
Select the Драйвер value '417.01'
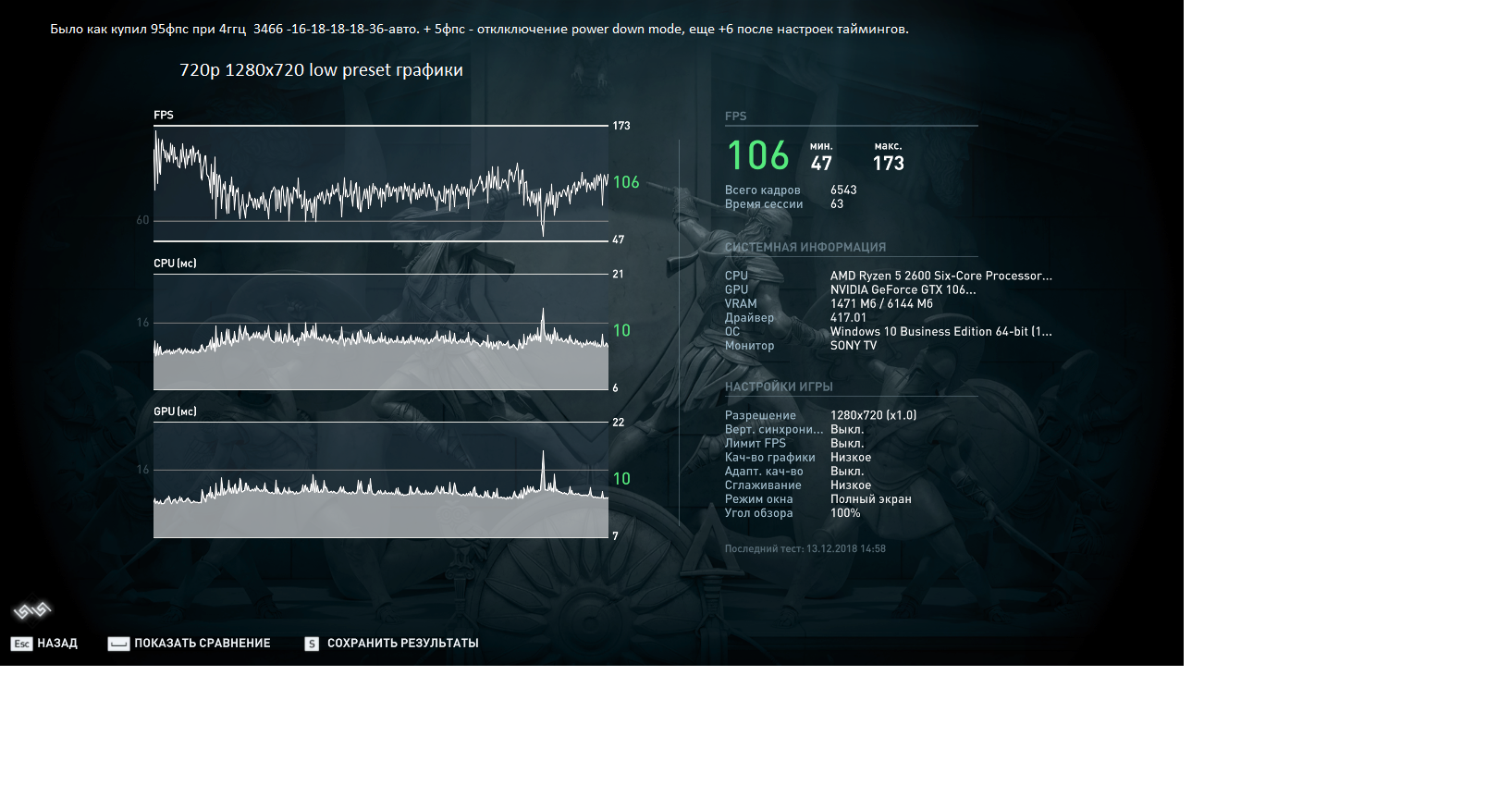tap(848, 317)
